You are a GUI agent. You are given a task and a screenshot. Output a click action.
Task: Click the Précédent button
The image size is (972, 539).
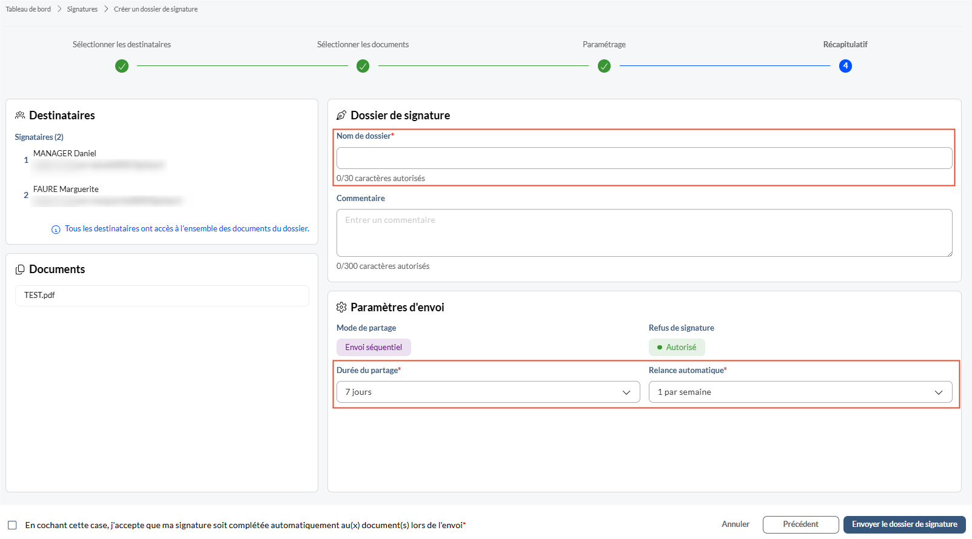tap(800, 524)
